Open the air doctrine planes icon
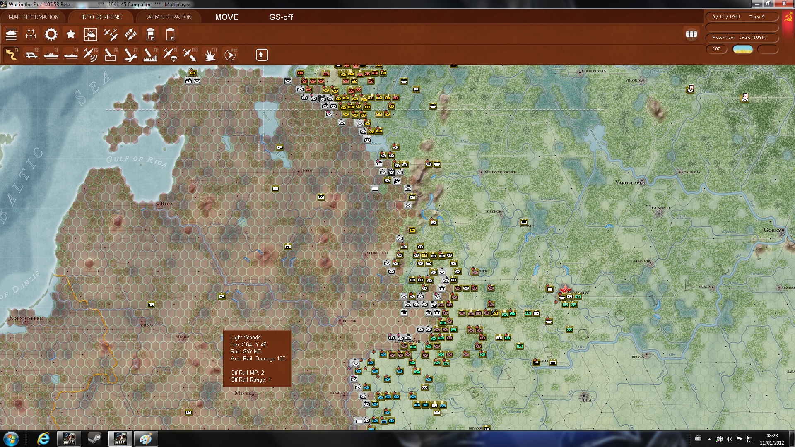Viewport: 795px width, 447px height. point(111,34)
